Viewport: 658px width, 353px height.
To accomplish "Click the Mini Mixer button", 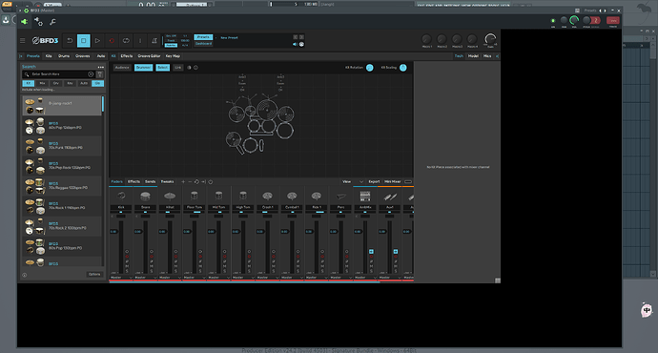I will point(393,181).
